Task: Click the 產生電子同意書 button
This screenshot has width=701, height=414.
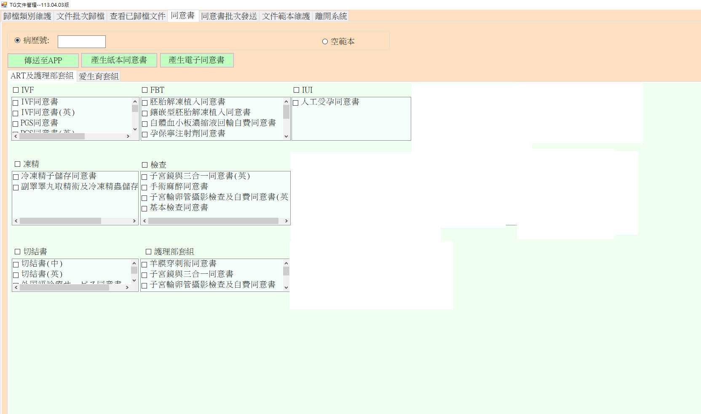Action: (x=197, y=60)
